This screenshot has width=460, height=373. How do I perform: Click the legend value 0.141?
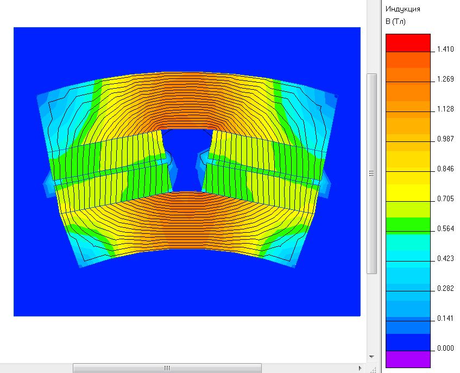pyautogui.click(x=445, y=319)
